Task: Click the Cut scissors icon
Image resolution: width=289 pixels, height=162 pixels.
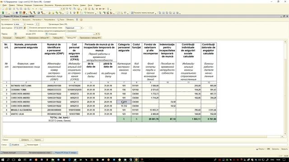Action: click(14, 9)
